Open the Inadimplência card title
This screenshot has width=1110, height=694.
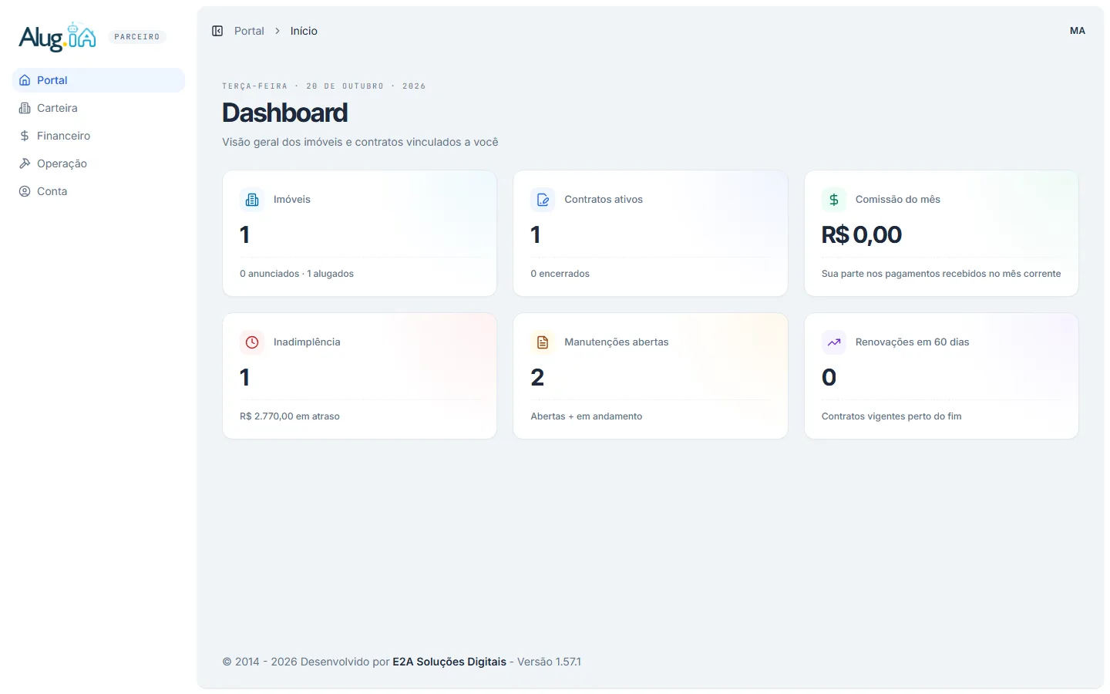tap(307, 342)
